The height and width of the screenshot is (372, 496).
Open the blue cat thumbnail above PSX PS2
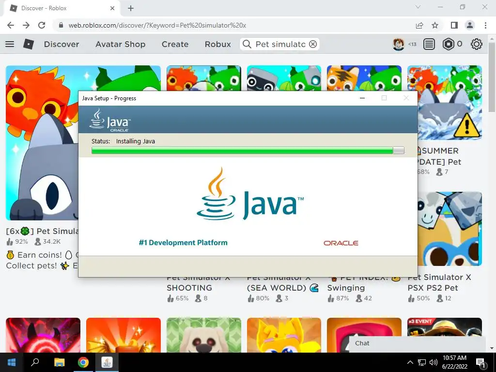point(450,229)
